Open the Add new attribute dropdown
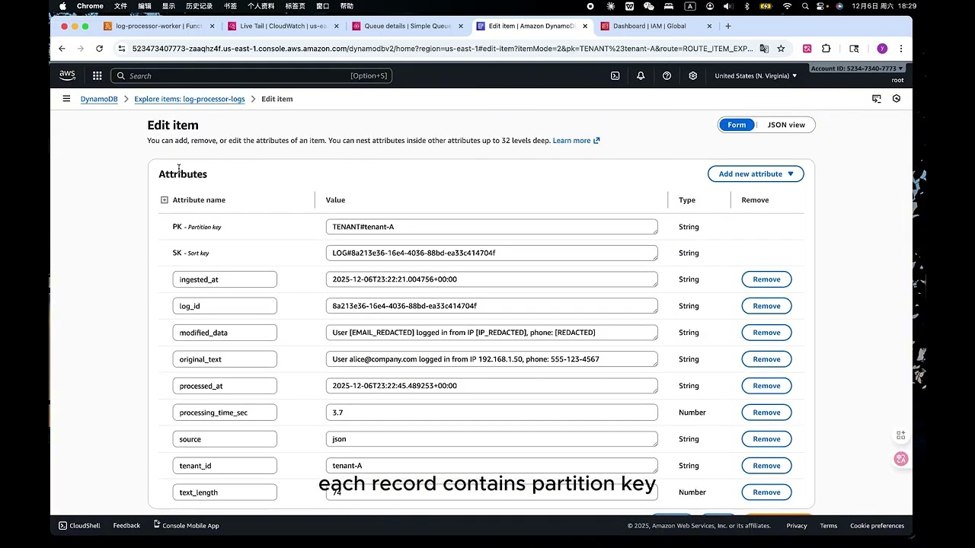The image size is (975, 548). pyautogui.click(x=756, y=174)
